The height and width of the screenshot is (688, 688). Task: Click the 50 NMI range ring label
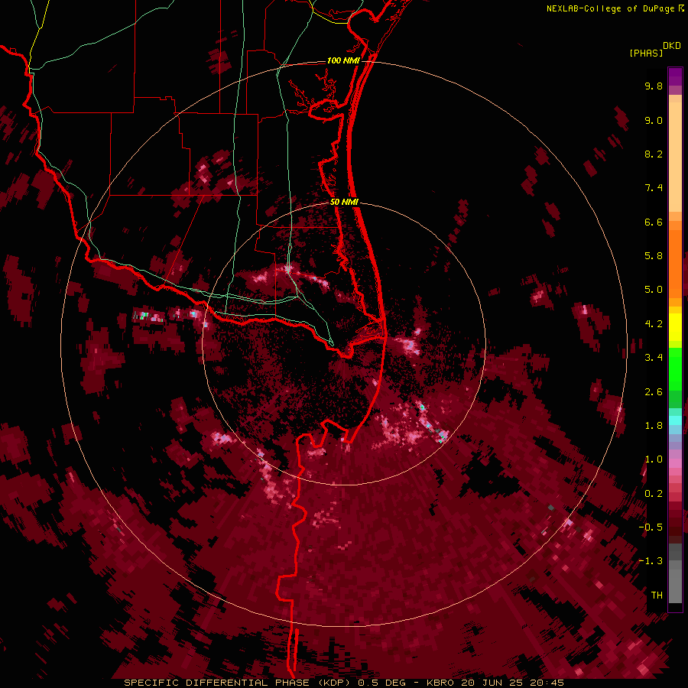[344, 202]
